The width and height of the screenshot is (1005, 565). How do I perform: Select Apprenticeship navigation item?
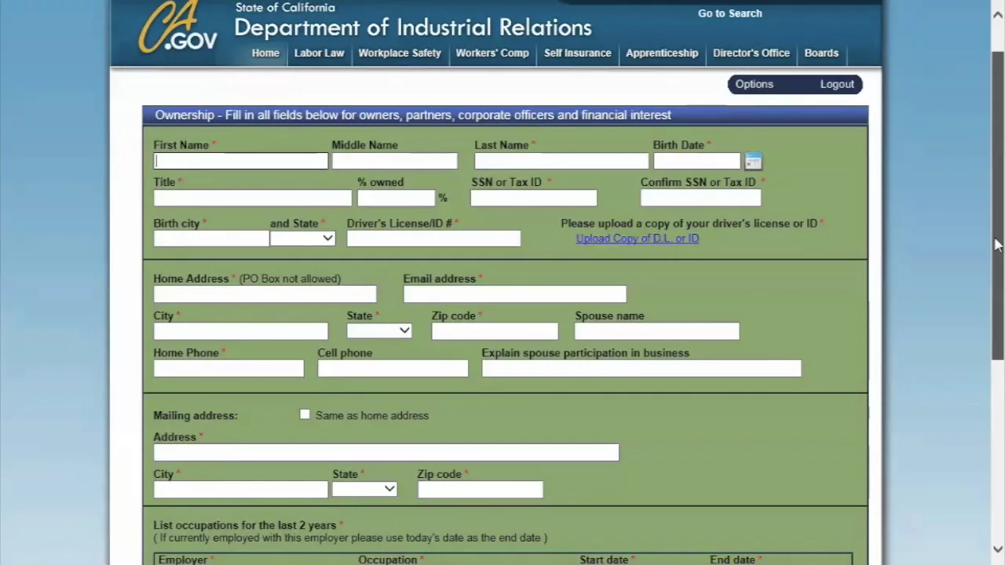click(662, 53)
